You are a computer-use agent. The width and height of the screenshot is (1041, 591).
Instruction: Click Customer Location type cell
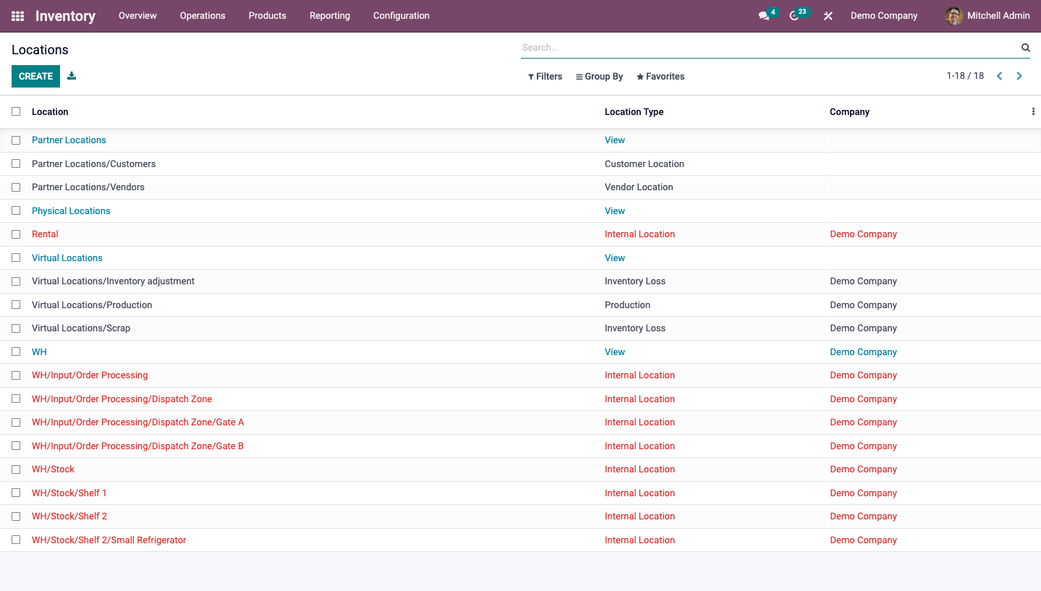645,163
